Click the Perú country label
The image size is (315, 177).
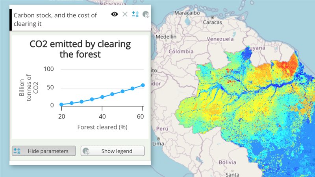click(162, 129)
